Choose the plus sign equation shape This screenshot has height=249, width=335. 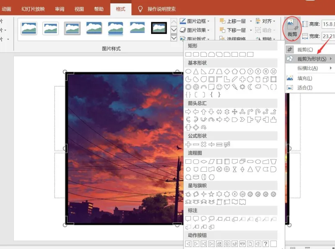(x=188, y=144)
